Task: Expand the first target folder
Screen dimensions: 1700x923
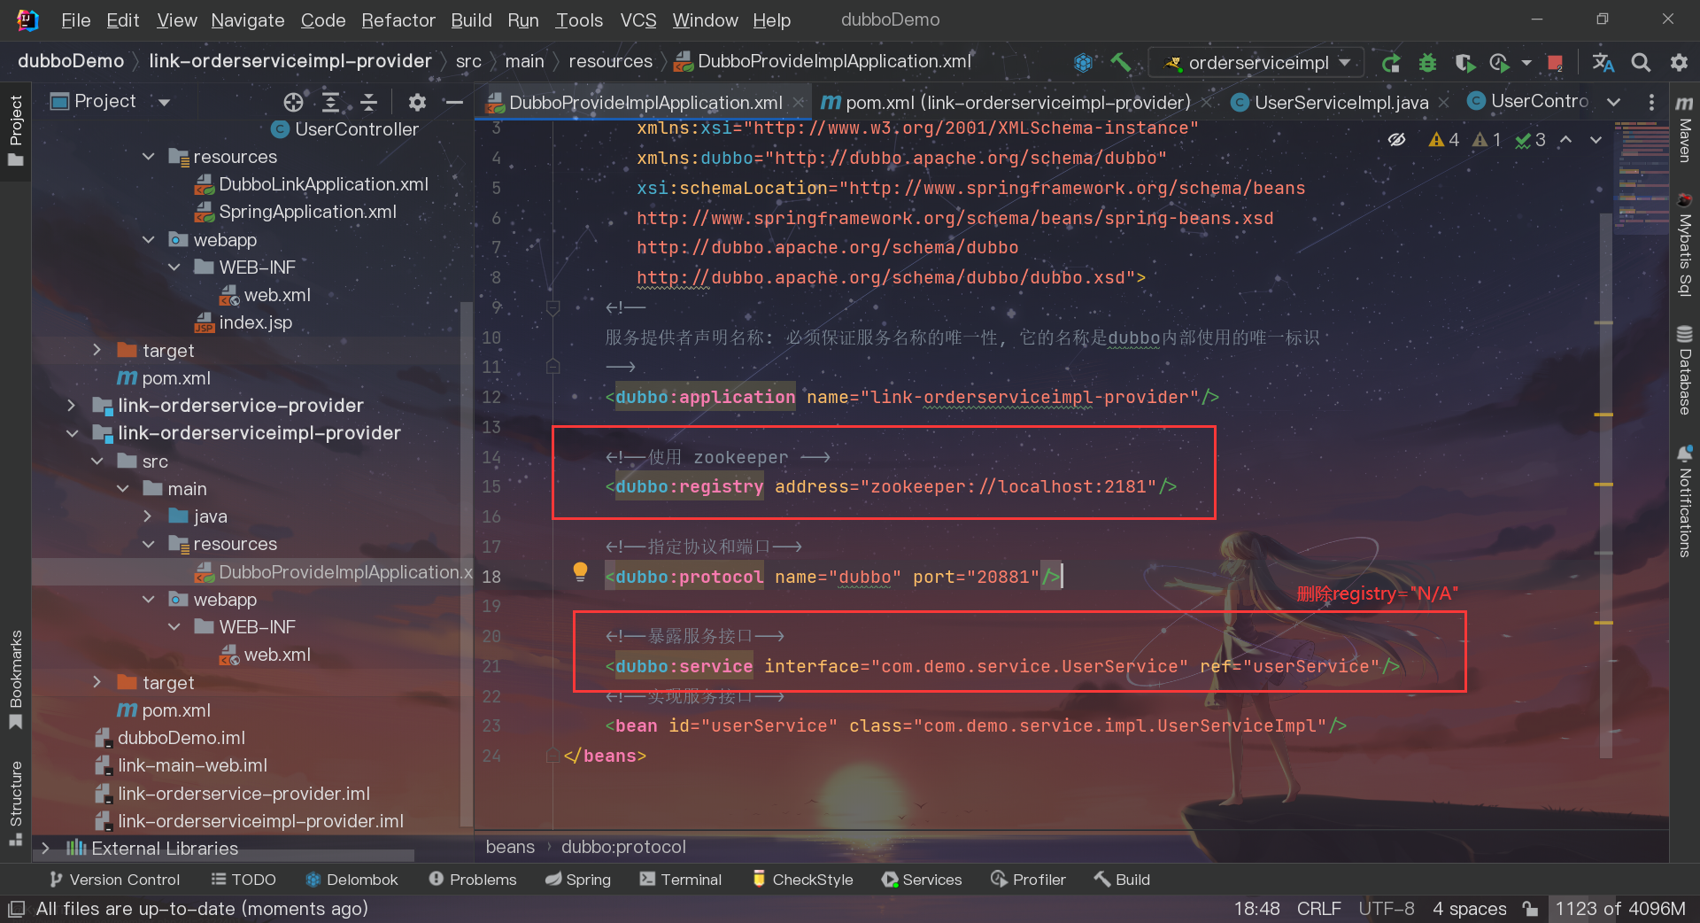Action: 97,350
